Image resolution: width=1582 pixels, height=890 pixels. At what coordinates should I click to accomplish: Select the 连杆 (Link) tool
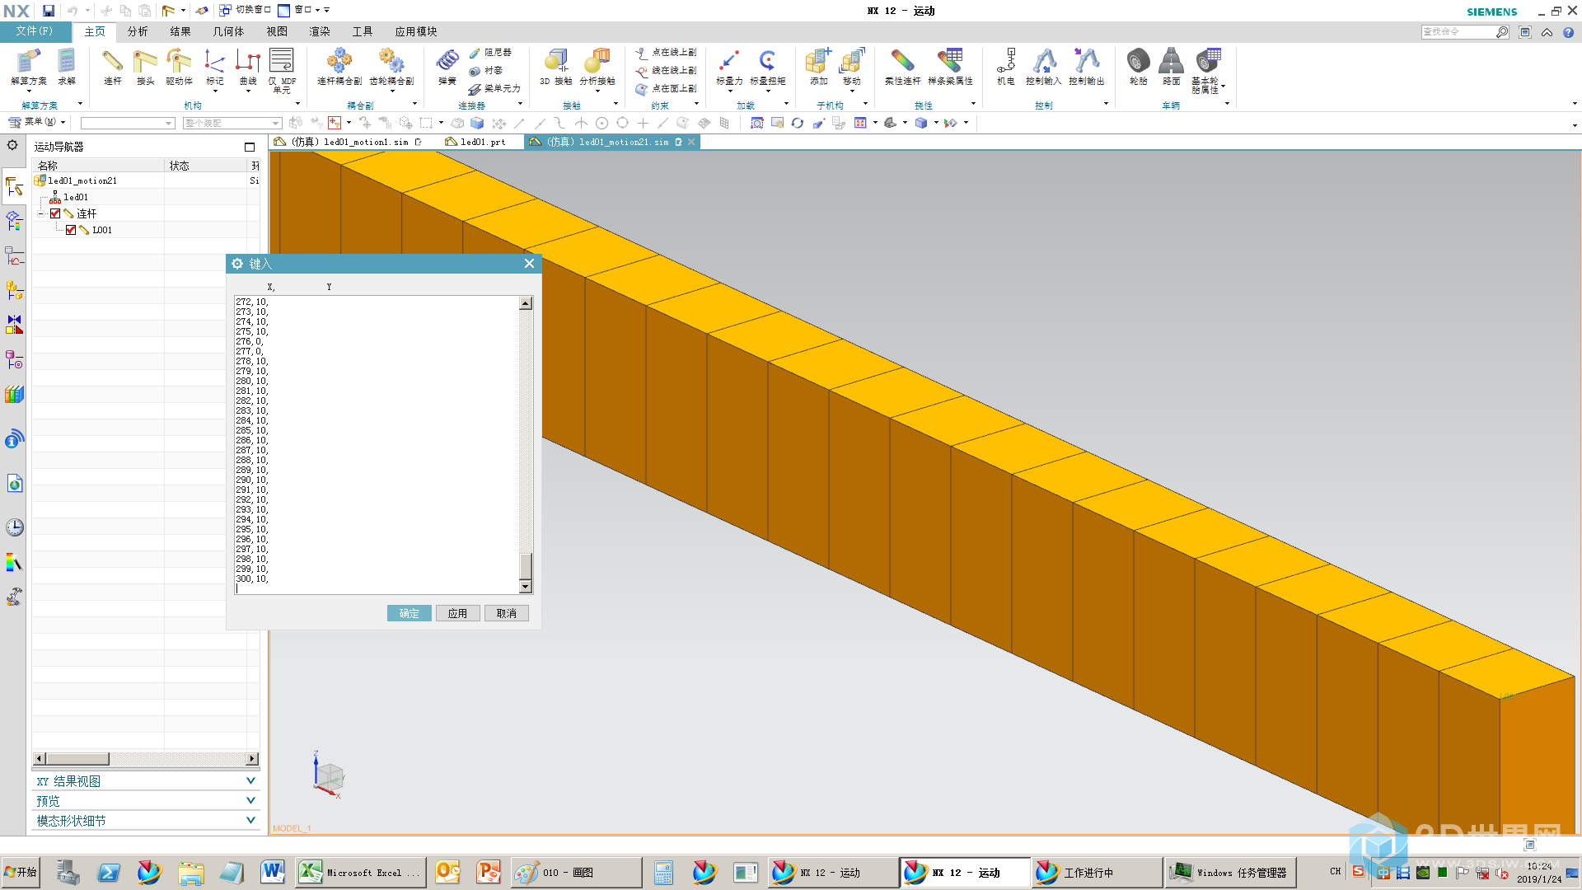113,66
